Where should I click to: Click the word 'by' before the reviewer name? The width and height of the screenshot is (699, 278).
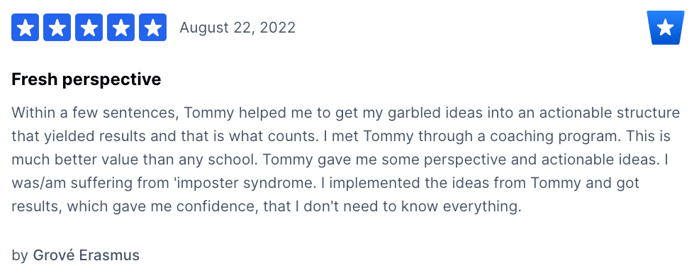20,256
